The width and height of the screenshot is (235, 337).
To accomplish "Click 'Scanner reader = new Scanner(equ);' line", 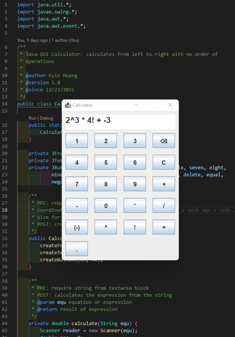I will coord(89,330).
